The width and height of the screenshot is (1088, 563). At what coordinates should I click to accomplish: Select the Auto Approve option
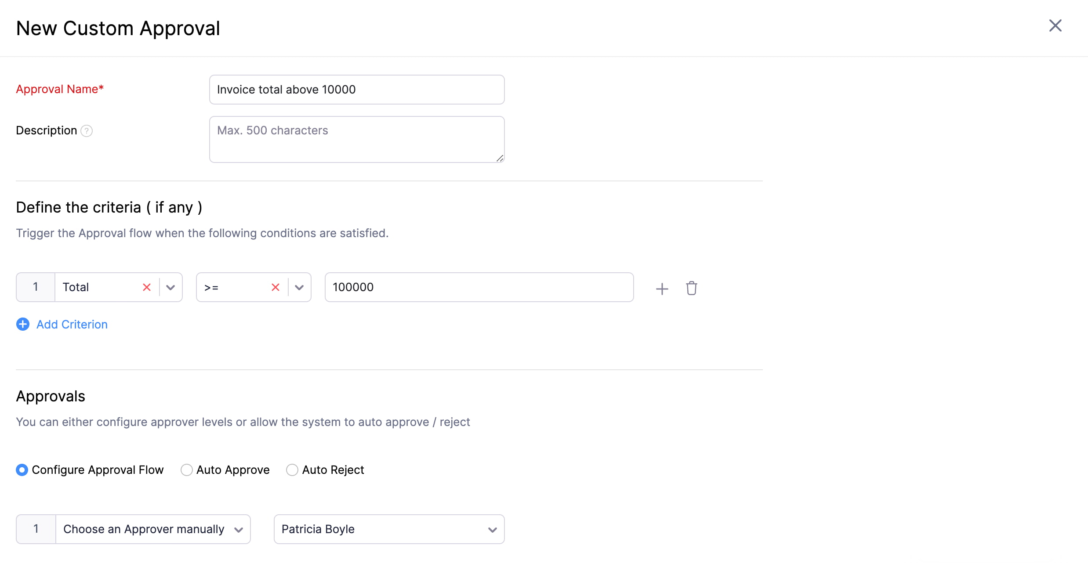186,469
